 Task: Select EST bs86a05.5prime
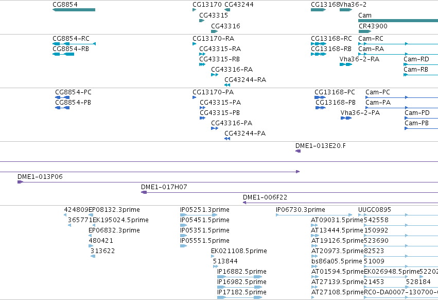(337, 261)
